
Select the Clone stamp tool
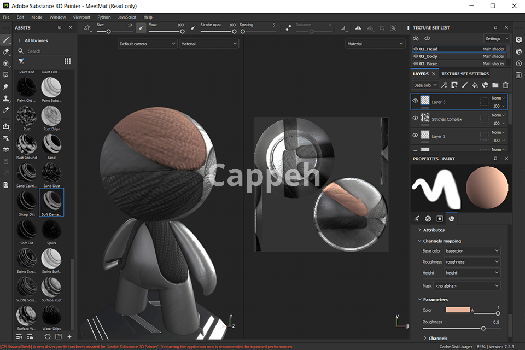6,98
